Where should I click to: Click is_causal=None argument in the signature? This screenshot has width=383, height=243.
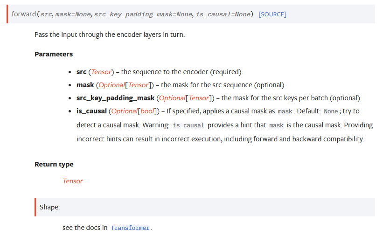tap(223, 14)
